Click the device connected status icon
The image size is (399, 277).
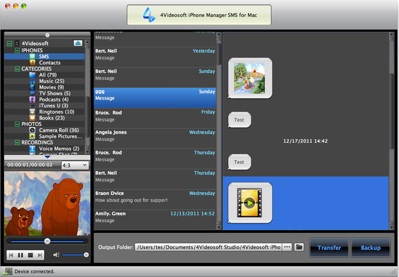point(8,272)
